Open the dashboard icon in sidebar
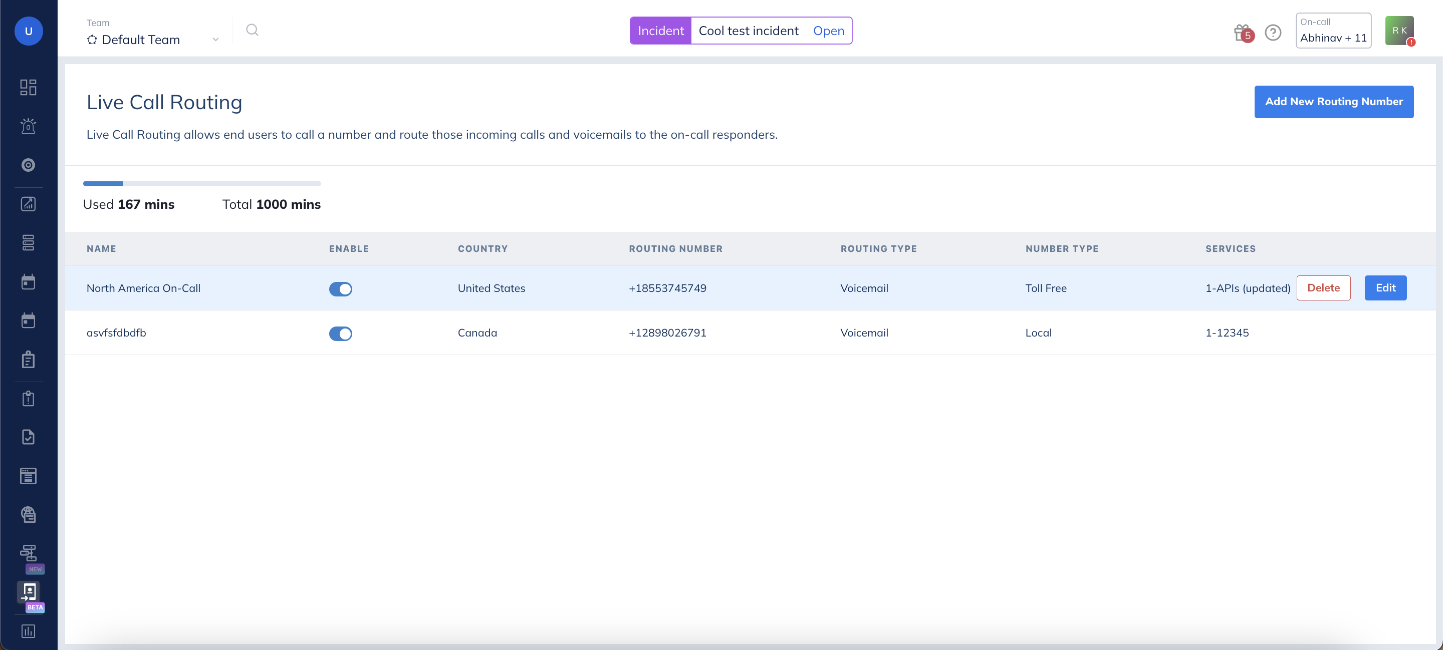The image size is (1443, 650). point(28,87)
